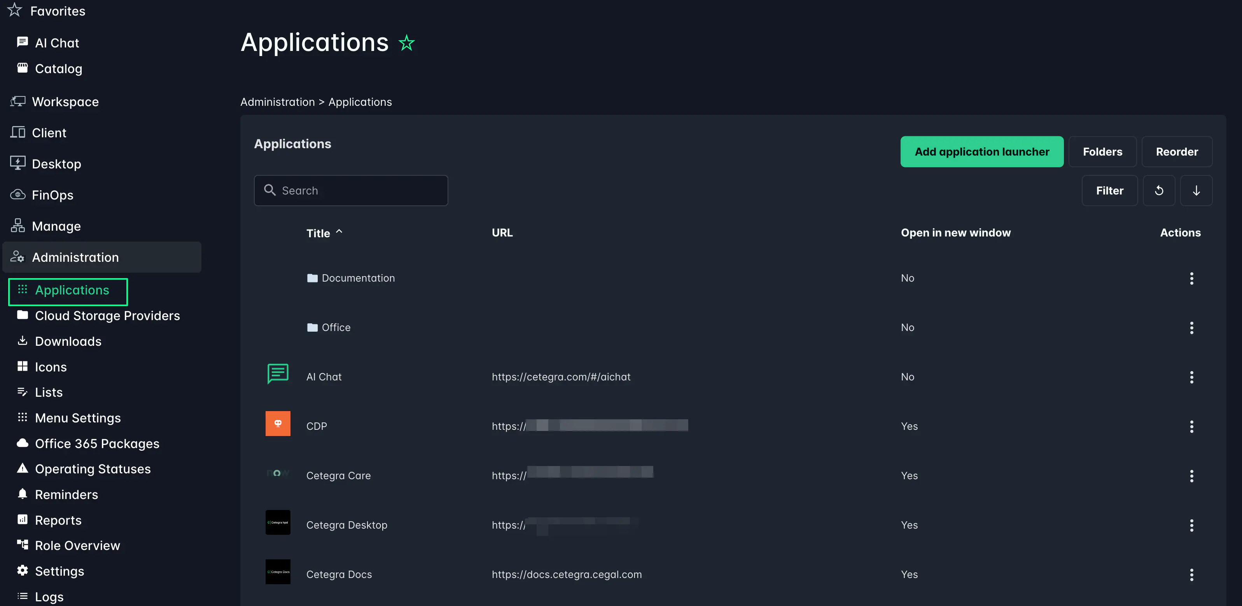1242x606 pixels.
Task: Click the CDP title cell
Action: click(x=316, y=427)
